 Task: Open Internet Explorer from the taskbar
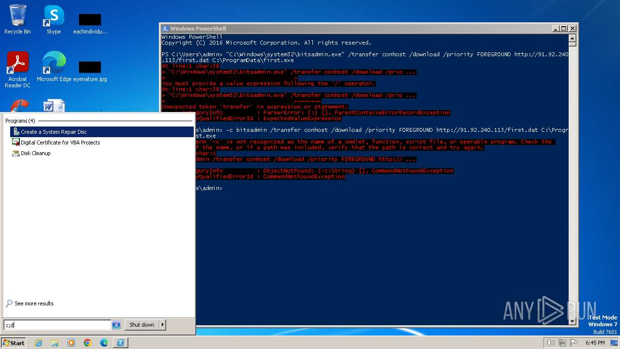38,343
